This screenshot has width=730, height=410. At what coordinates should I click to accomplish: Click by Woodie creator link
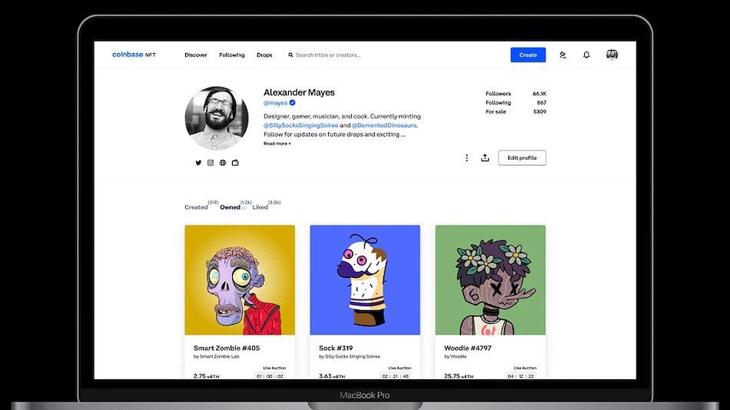pos(456,356)
